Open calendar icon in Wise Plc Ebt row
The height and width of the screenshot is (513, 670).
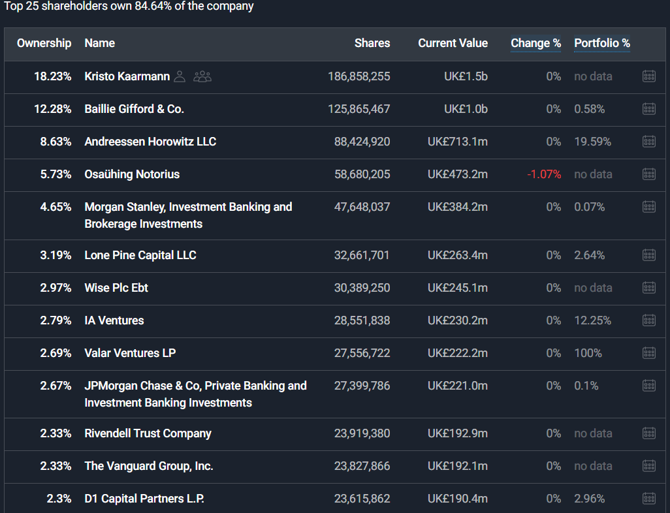point(649,288)
